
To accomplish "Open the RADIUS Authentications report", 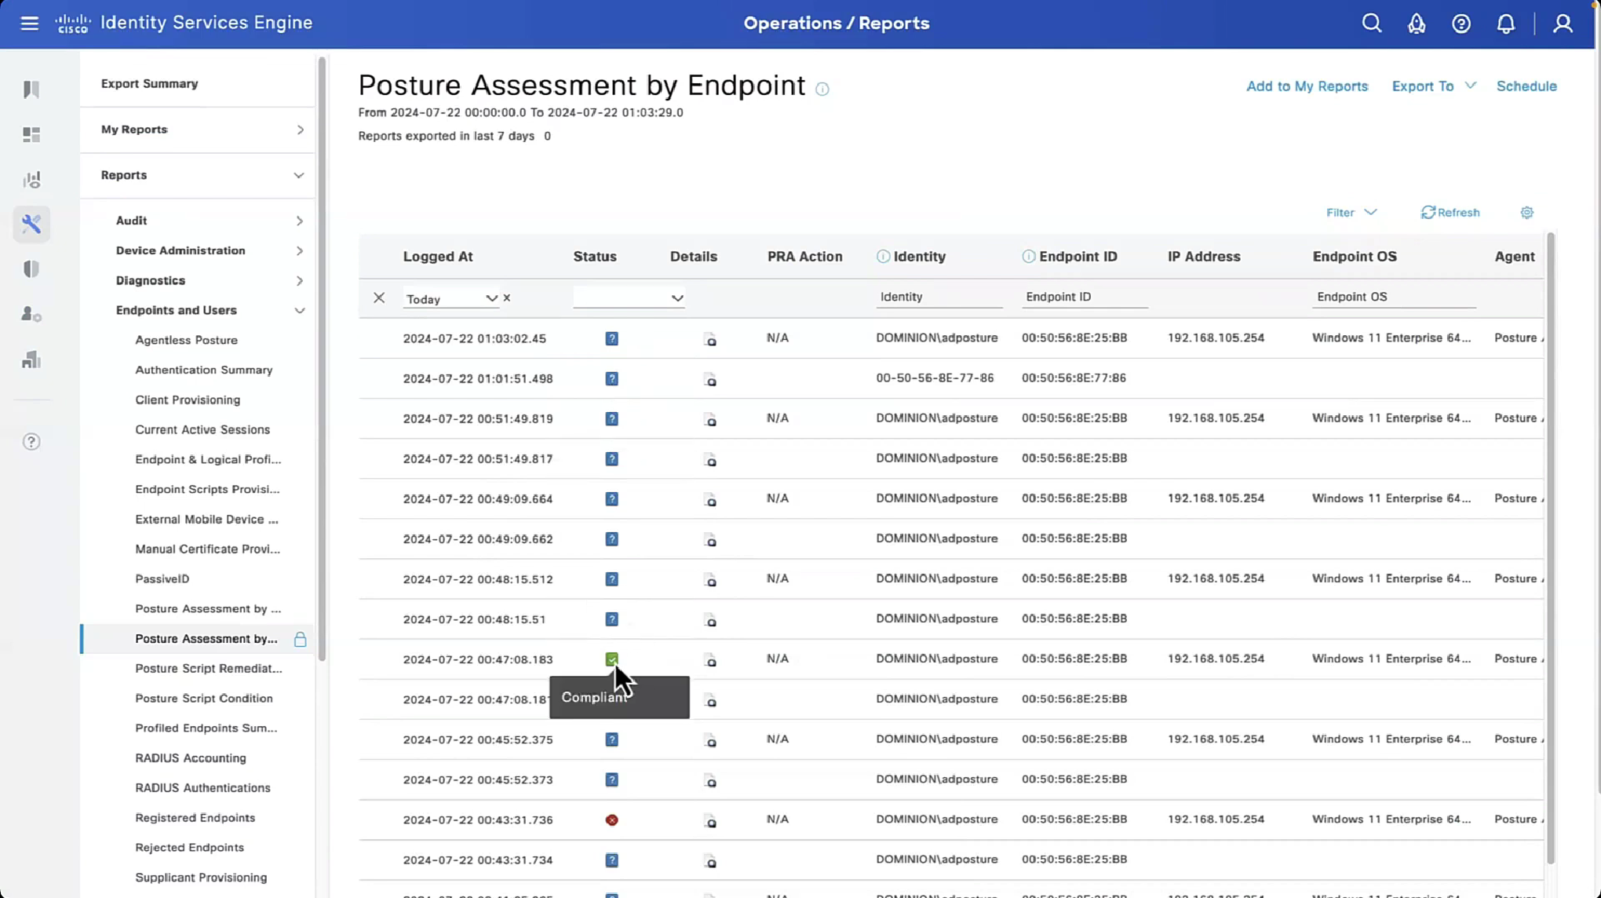I will (202, 787).
